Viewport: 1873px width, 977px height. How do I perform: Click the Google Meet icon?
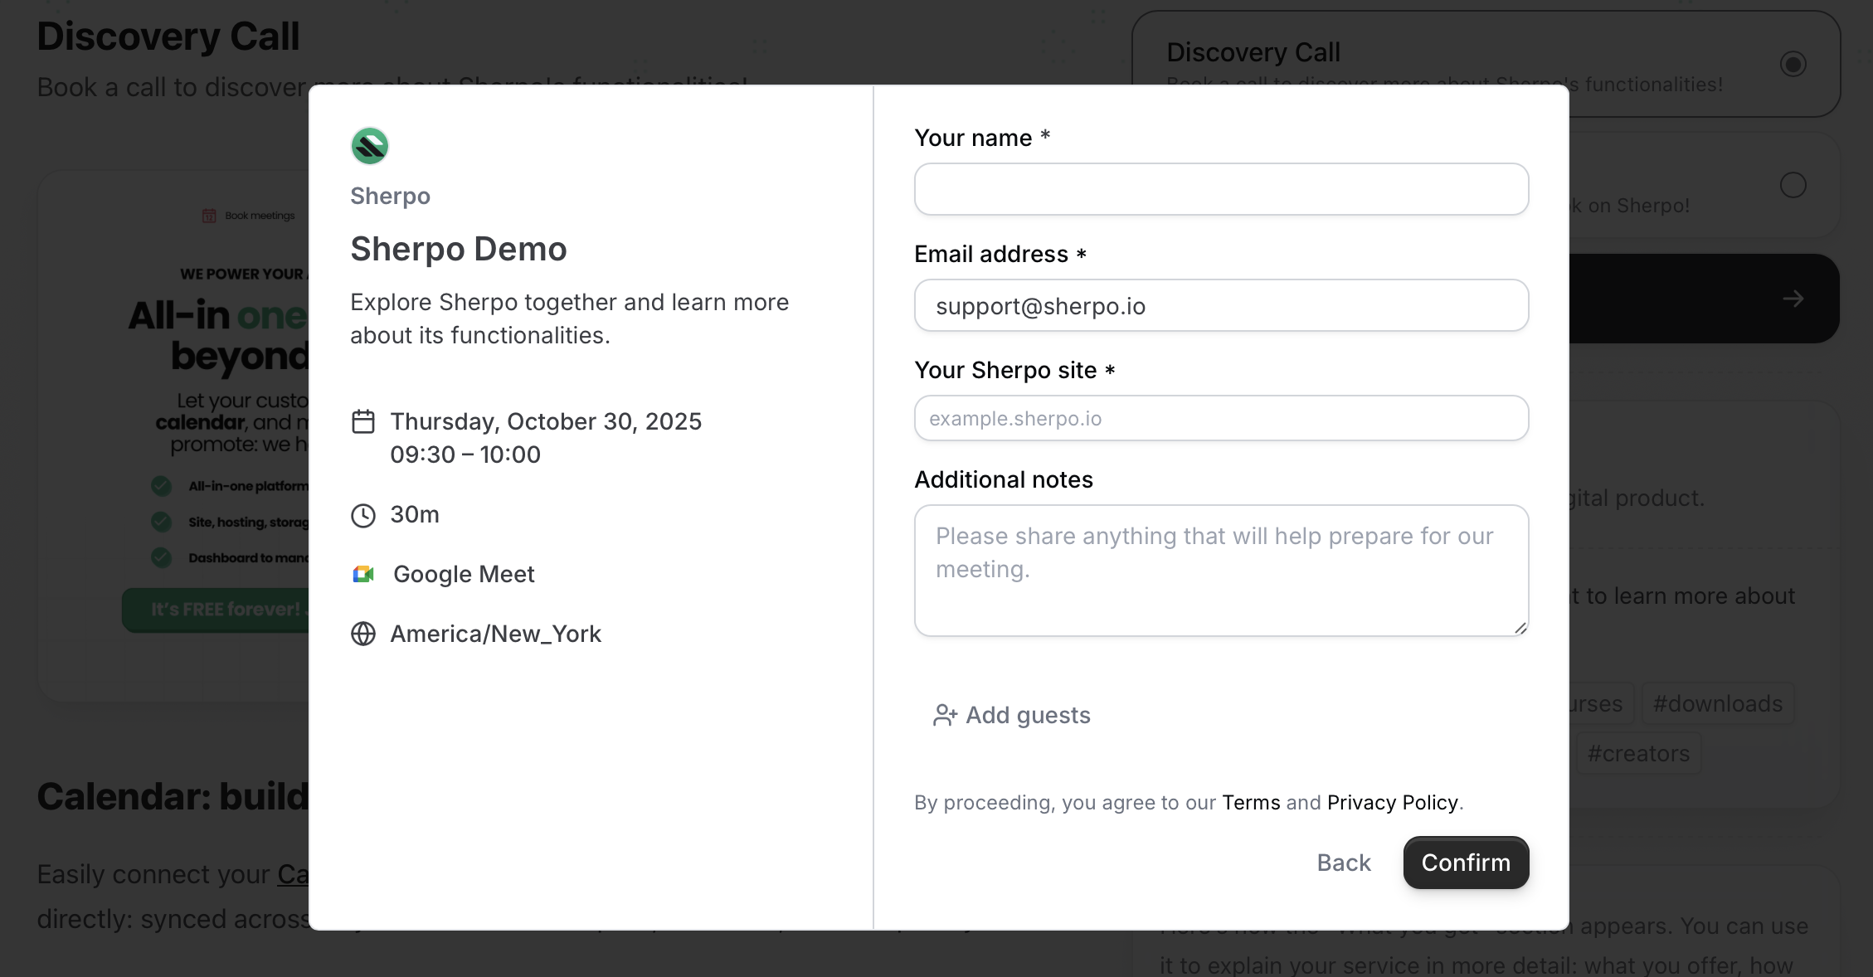pos(364,573)
